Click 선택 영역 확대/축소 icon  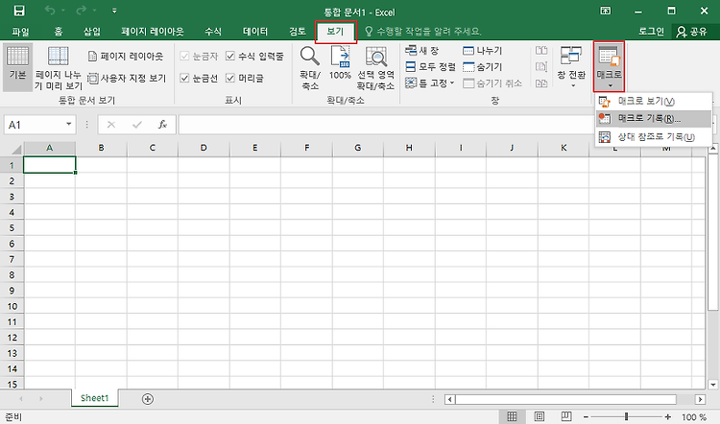tap(375, 67)
